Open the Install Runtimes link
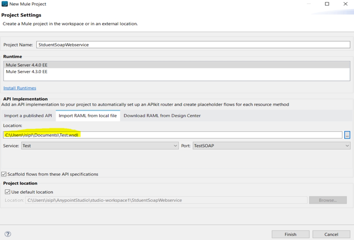This screenshot has width=354, height=240. (20, 88)
